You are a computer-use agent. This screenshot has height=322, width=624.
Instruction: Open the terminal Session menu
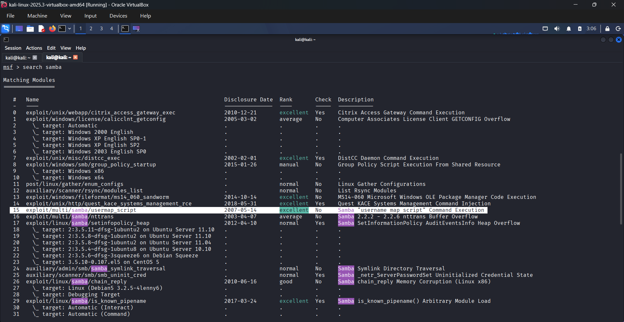click(13, 48)
